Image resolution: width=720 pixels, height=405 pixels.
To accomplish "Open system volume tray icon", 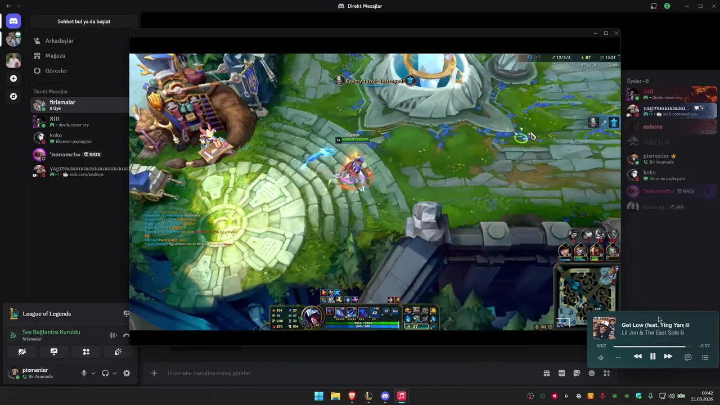I will 671,396.
